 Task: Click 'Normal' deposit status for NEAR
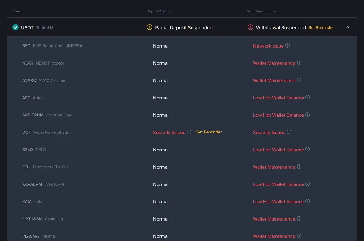click(161, 63)
